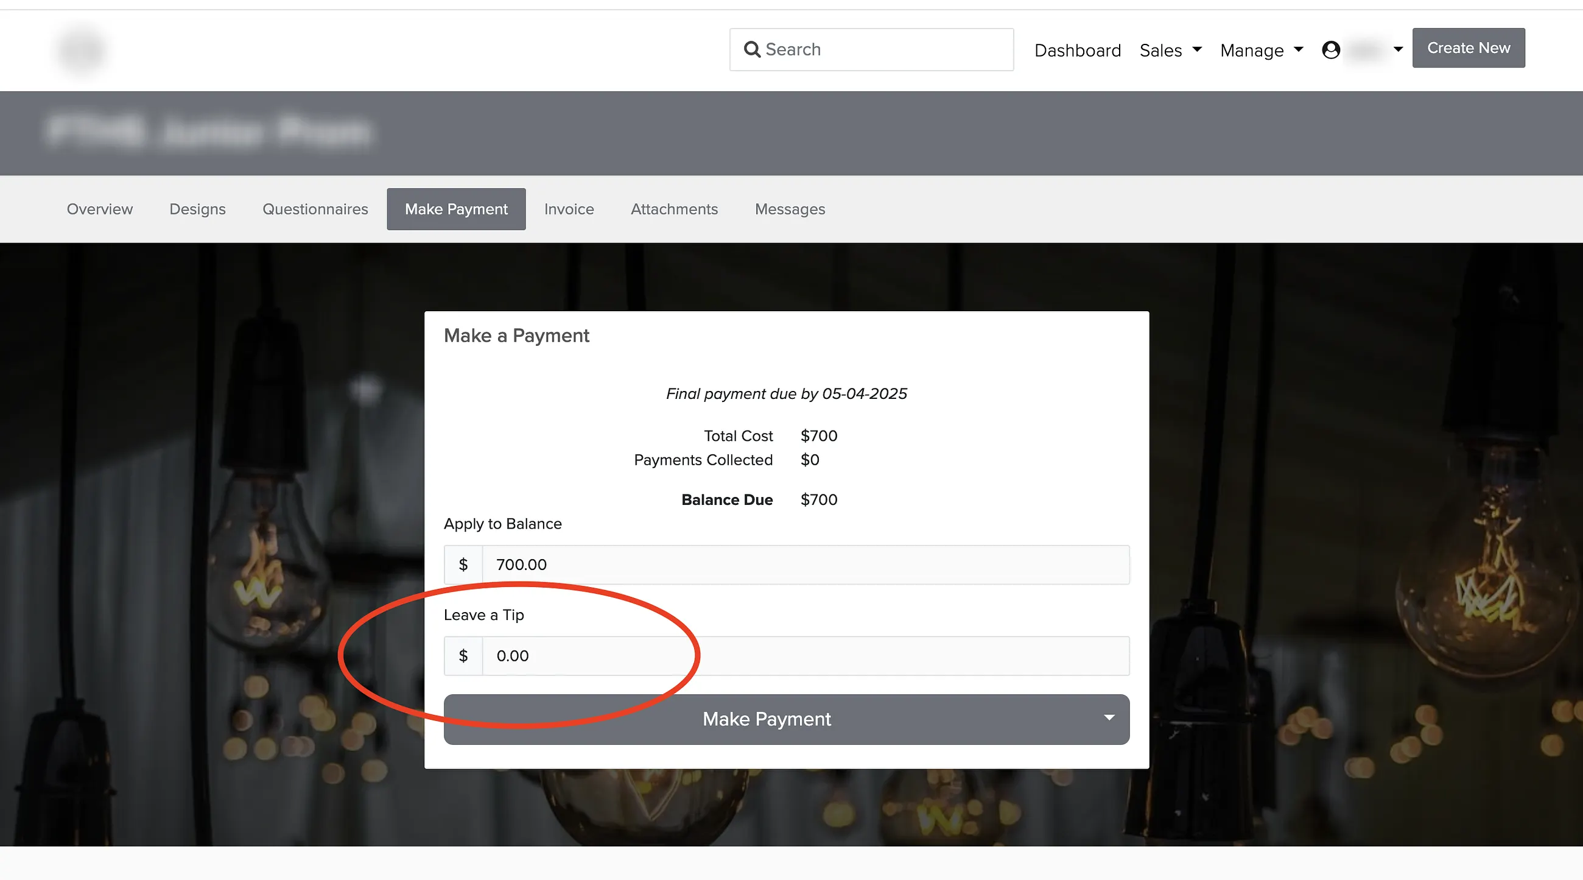Click the dollar sign beside Apply to Balance
Image resolution: width=1583 pixels, height=880 pixels.
pyautogui.click(x=463, y=564)
